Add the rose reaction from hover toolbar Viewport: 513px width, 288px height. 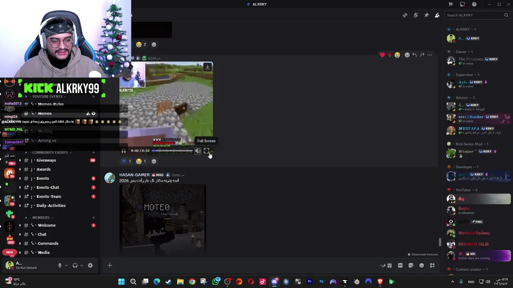tap(390, 55)
